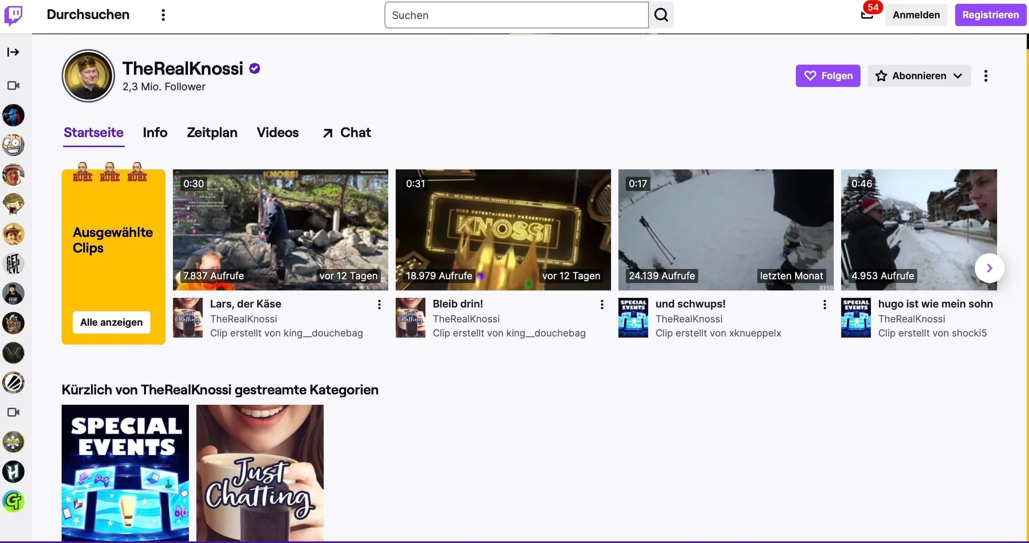Open the Zeitplan tab
The height and width of the screenshot is (543, 1029).
click(212, 133)
